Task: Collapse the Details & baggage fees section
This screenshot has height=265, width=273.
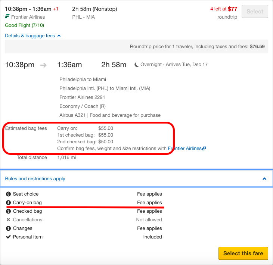Action: (x=33, y=36)
